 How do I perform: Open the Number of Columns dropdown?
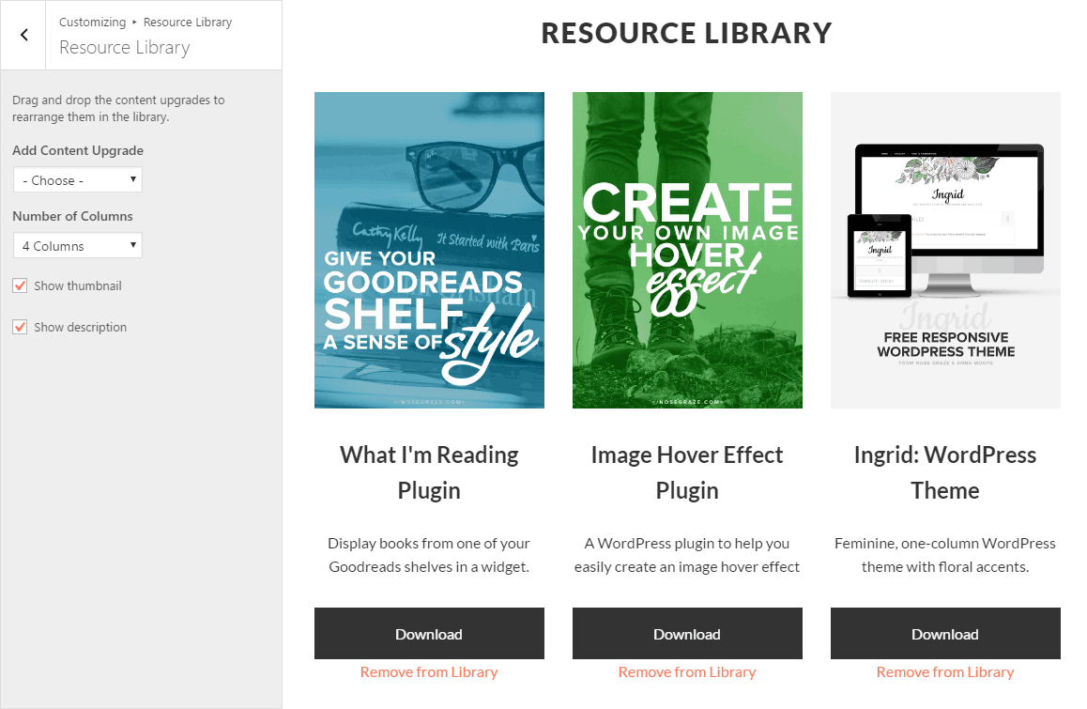point(78,246)
